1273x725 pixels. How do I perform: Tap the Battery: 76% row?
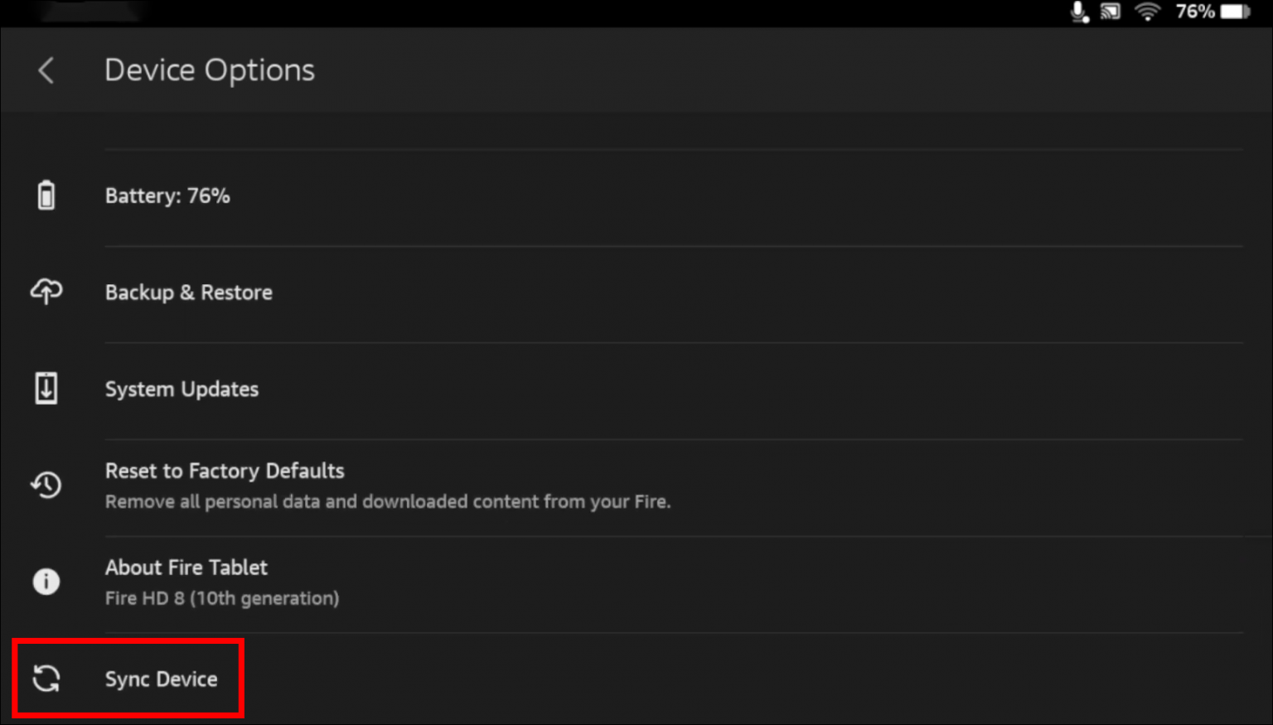tap(167, 195)
